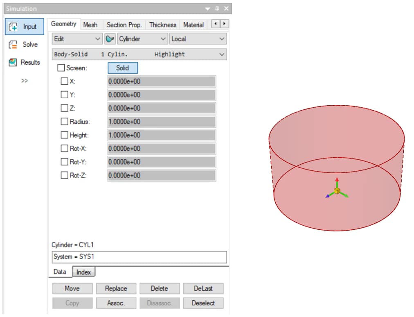The image size is (414, 317).
Task: Open the Solve sidebar icon
Action: [x=13, y=45]
